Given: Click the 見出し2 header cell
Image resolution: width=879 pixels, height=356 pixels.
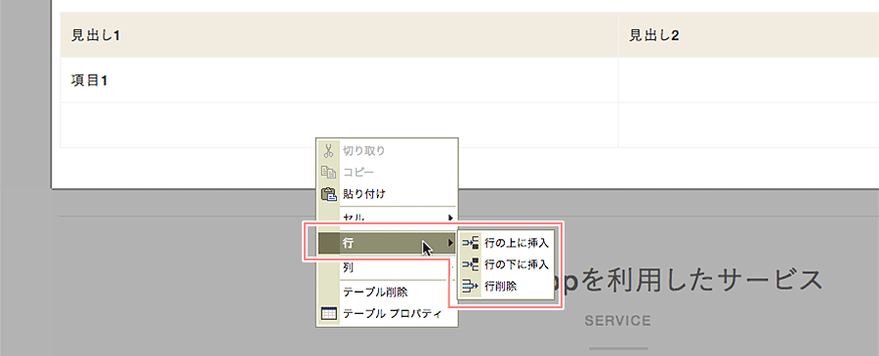Looking at the screenshot, I should click(748, 35).
